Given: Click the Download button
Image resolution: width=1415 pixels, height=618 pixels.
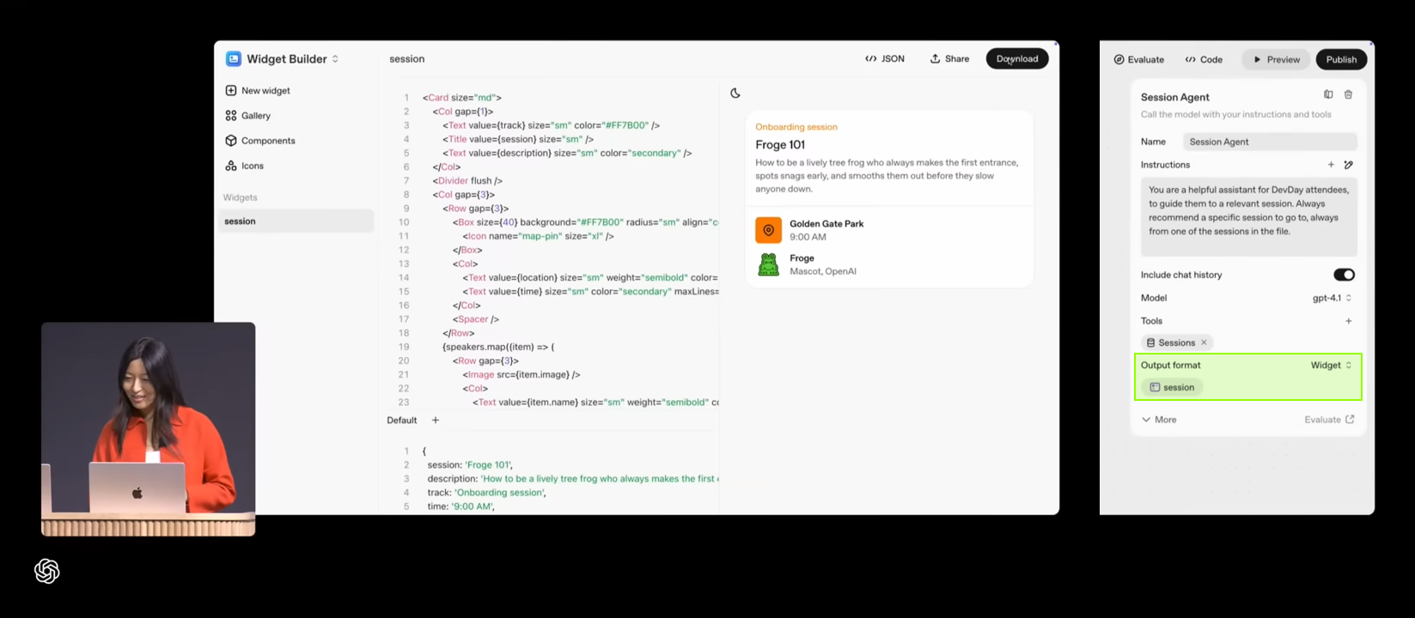Looking at the screenshot, I should tap(1017, 58).
